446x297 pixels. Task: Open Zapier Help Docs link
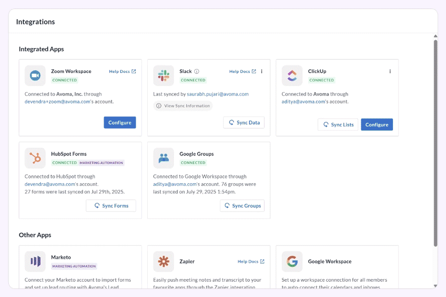[x=251, y=261]
